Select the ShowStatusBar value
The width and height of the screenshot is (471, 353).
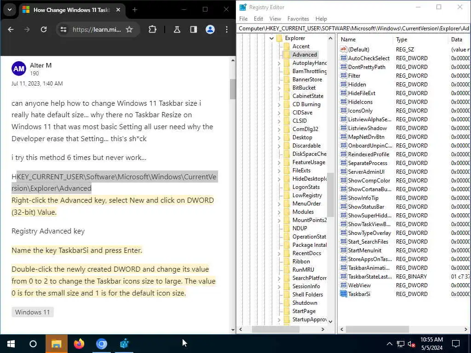click(x=366, y=207)
